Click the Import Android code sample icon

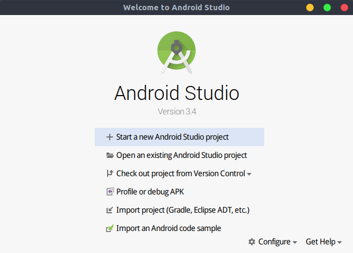110,228
